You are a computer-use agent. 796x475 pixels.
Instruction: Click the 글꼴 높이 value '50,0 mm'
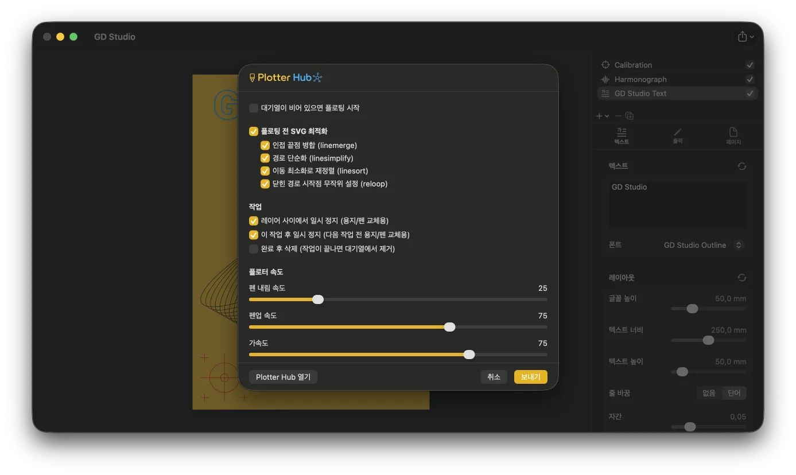click(x=731, y=299)
